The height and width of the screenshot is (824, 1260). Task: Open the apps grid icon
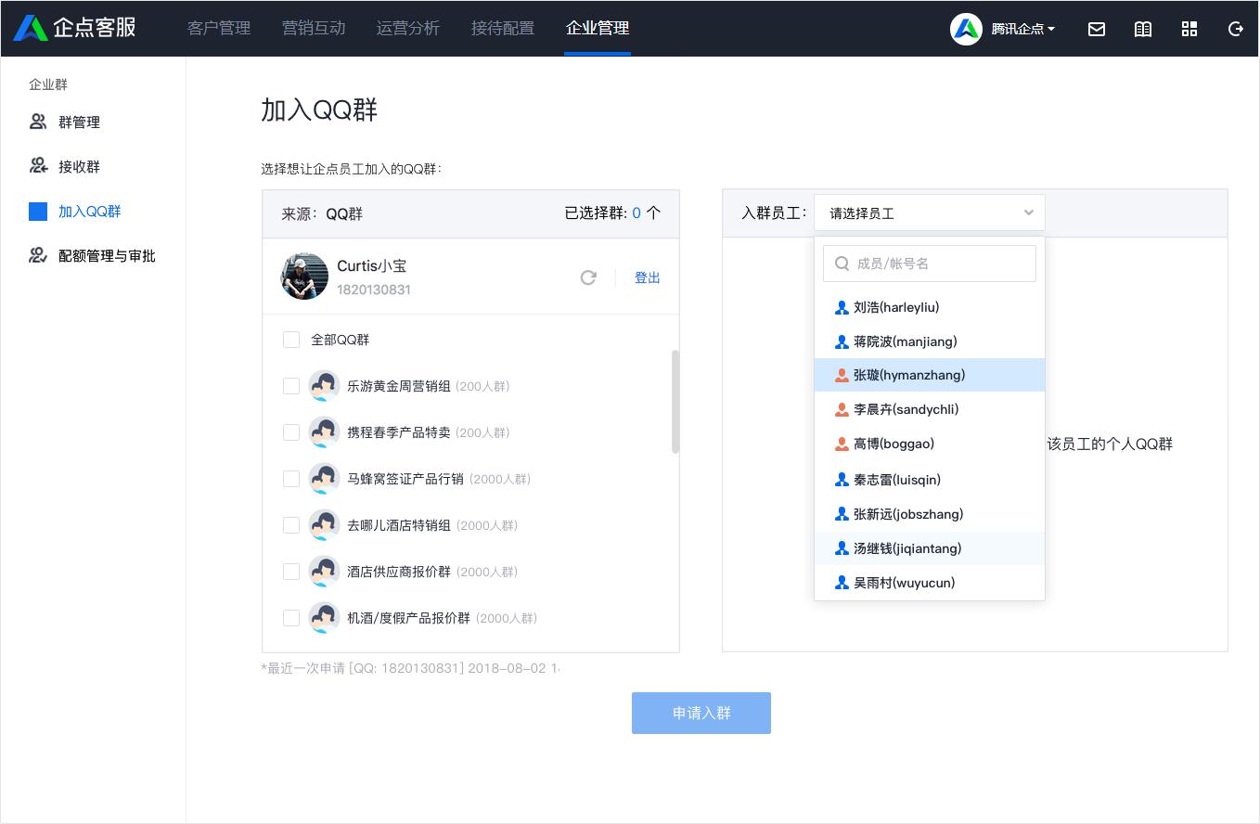coord(1189,29)
